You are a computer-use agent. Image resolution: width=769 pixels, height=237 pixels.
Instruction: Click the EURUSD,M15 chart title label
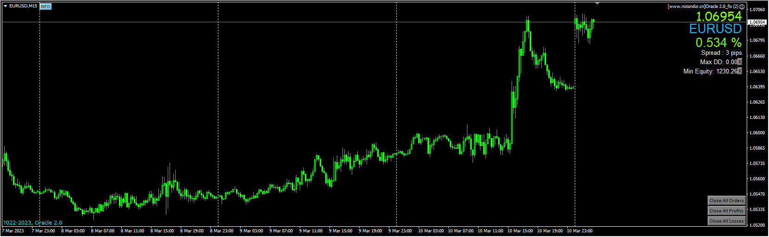23,6
